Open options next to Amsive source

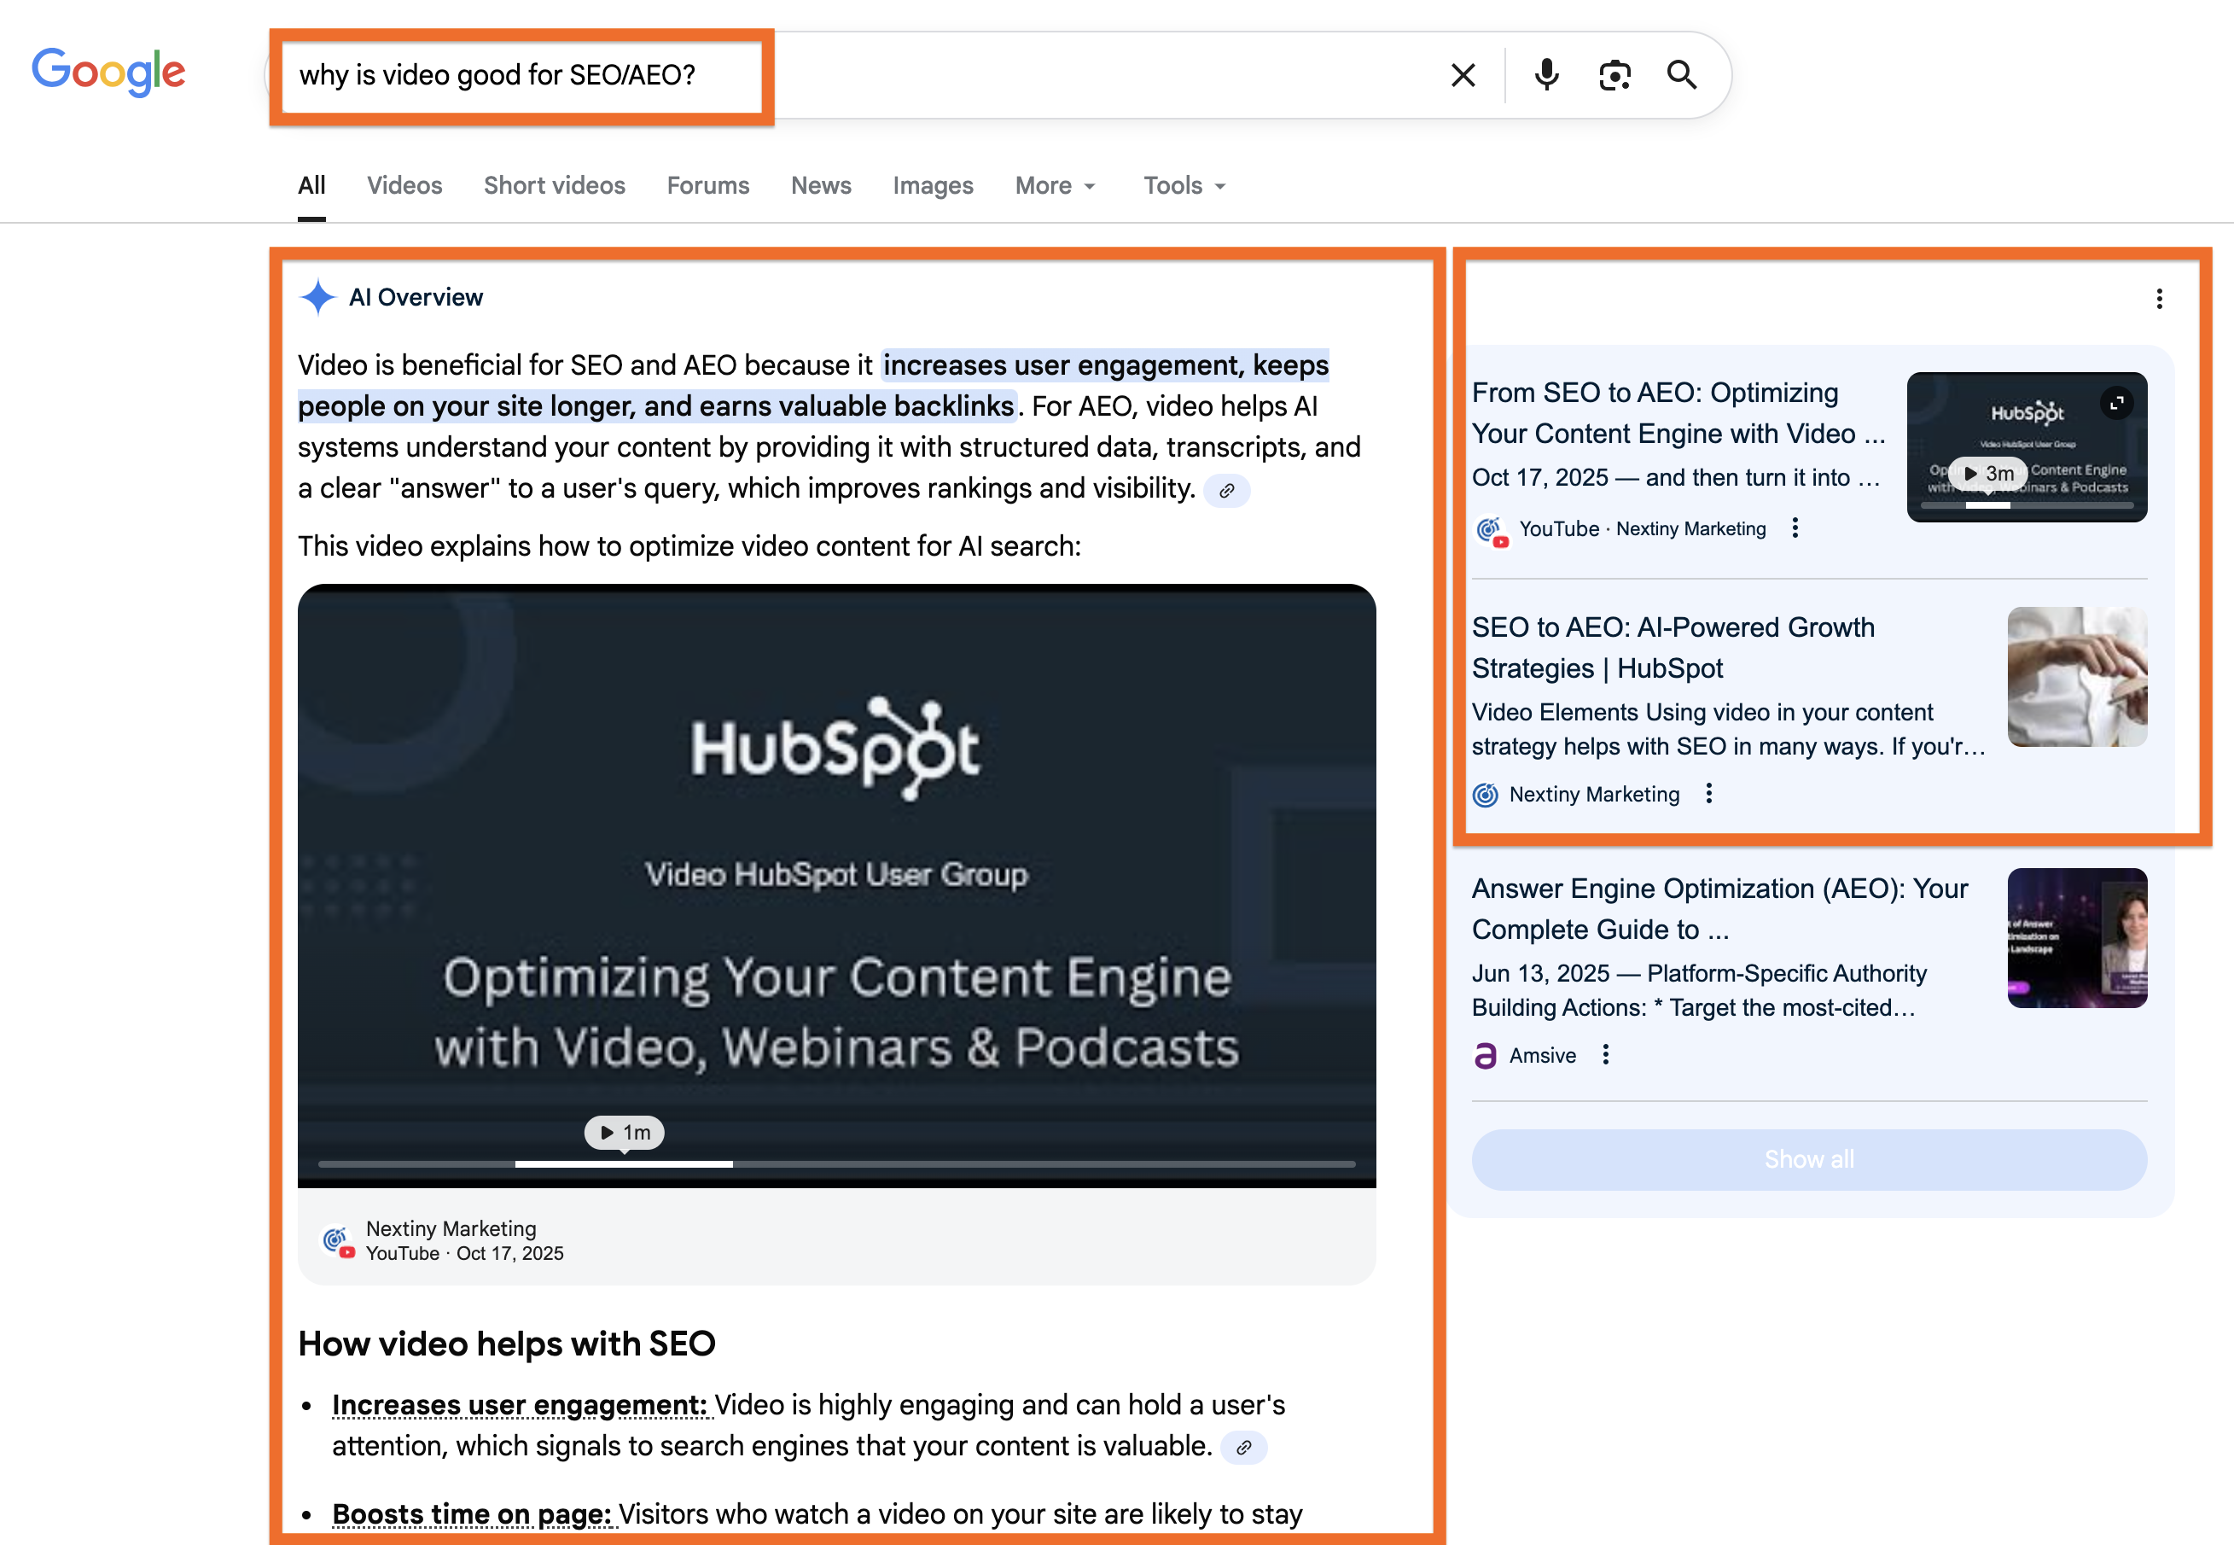coord(1605,1055)
